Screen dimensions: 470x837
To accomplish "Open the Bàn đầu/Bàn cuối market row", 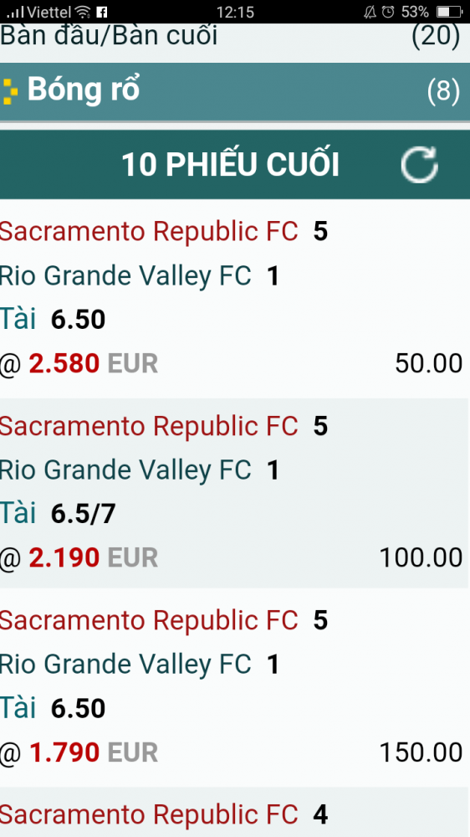I will [235, 36].
